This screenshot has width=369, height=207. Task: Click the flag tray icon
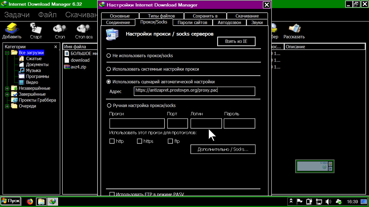300,201
